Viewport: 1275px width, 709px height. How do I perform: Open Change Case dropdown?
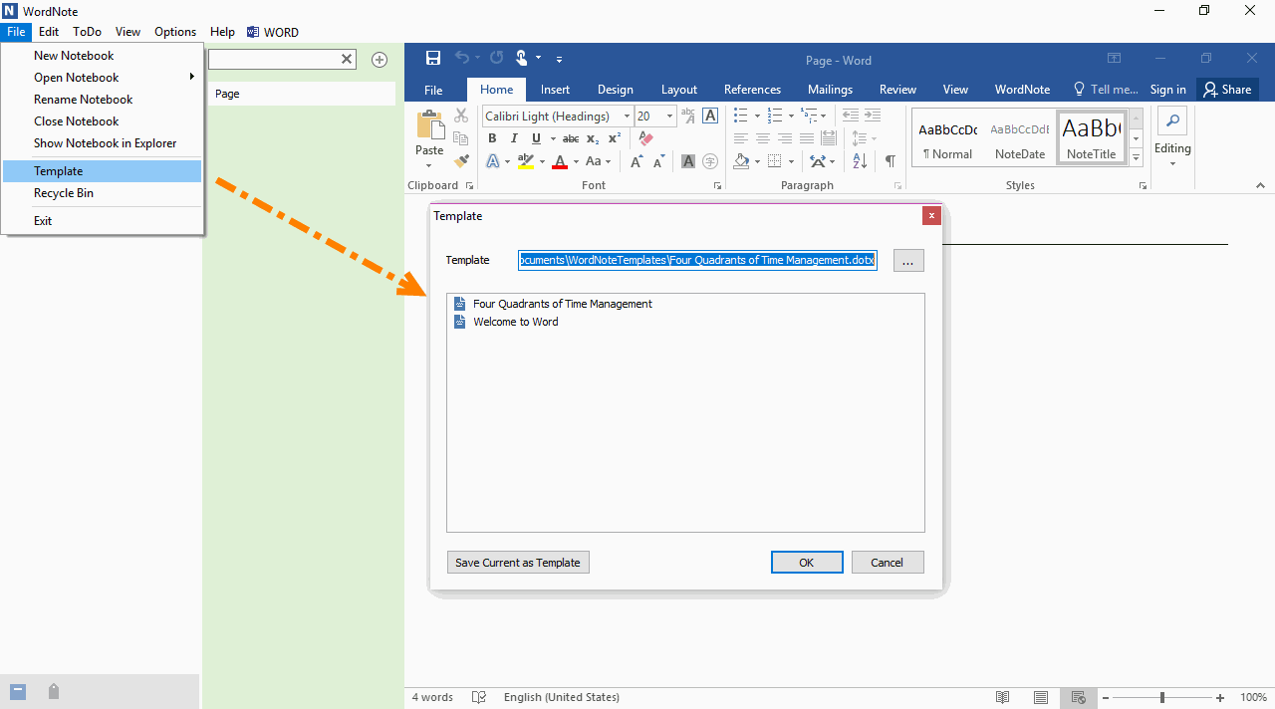pos(599,161)
